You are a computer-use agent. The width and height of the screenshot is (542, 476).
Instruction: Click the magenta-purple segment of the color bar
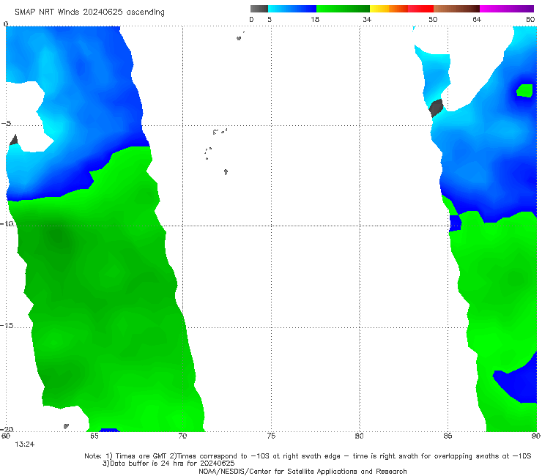[507, 9]
